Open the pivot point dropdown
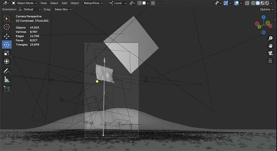 132,3
